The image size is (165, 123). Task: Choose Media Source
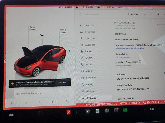coord(29,93)
